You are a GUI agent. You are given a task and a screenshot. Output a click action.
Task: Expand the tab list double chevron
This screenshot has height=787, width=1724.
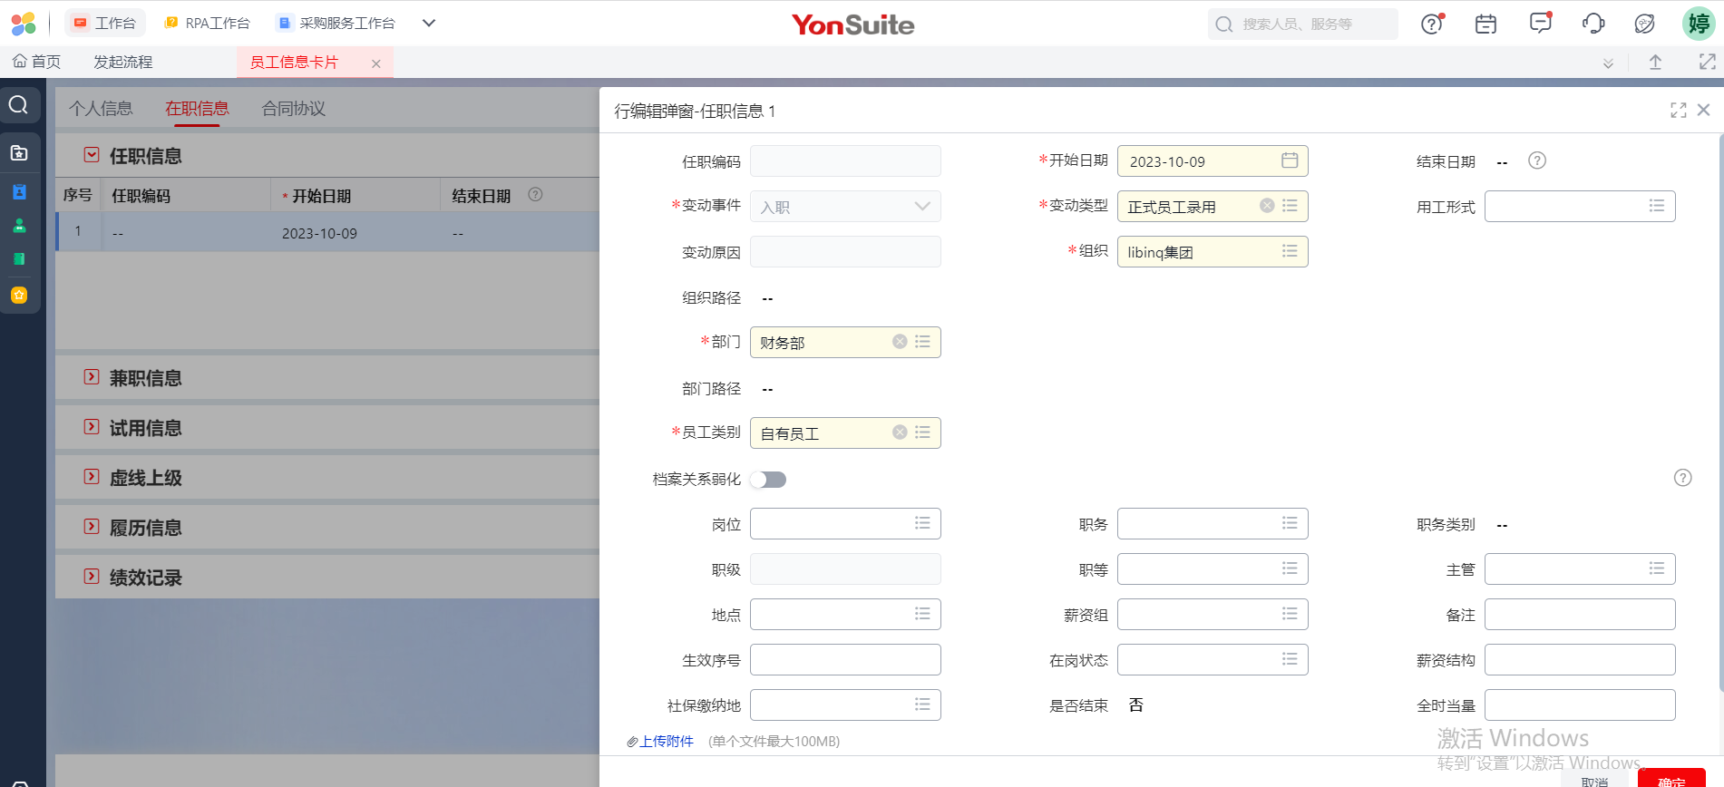[x=1608, y=63]
